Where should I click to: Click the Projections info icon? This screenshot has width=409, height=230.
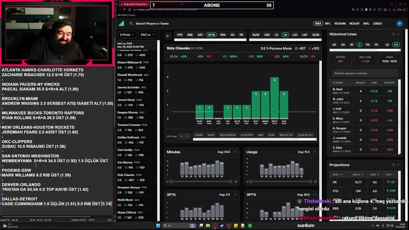(393, 165)
